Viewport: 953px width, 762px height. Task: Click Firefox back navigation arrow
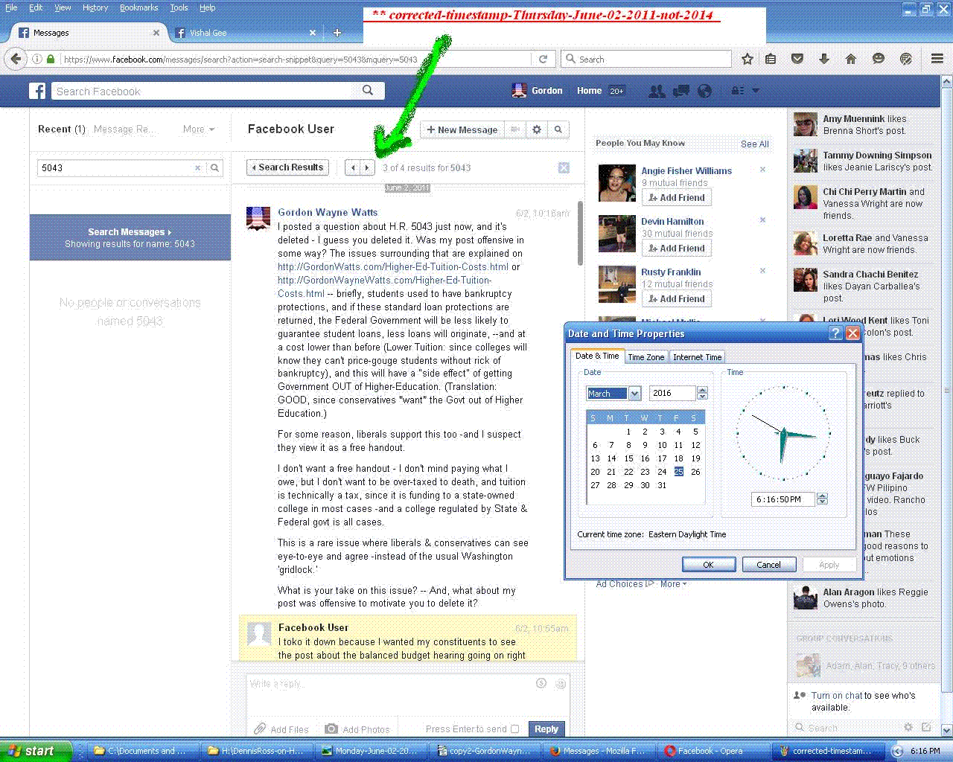(x=16, y=59)
